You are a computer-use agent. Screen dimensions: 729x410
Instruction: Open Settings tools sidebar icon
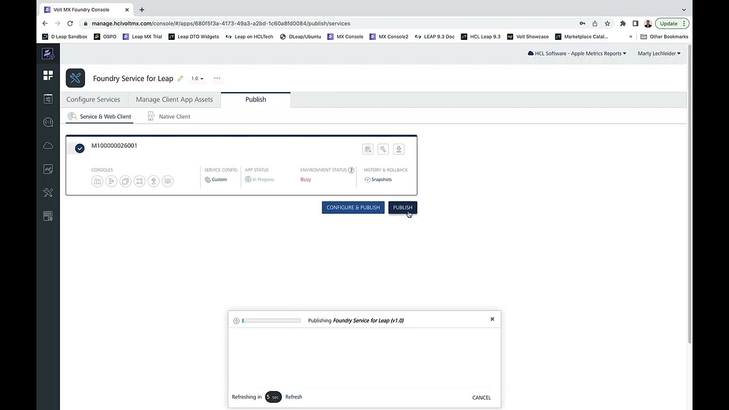coord(48,192)
